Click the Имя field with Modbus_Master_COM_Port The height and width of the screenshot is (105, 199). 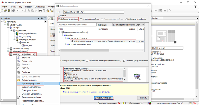[x=94, y=12]
